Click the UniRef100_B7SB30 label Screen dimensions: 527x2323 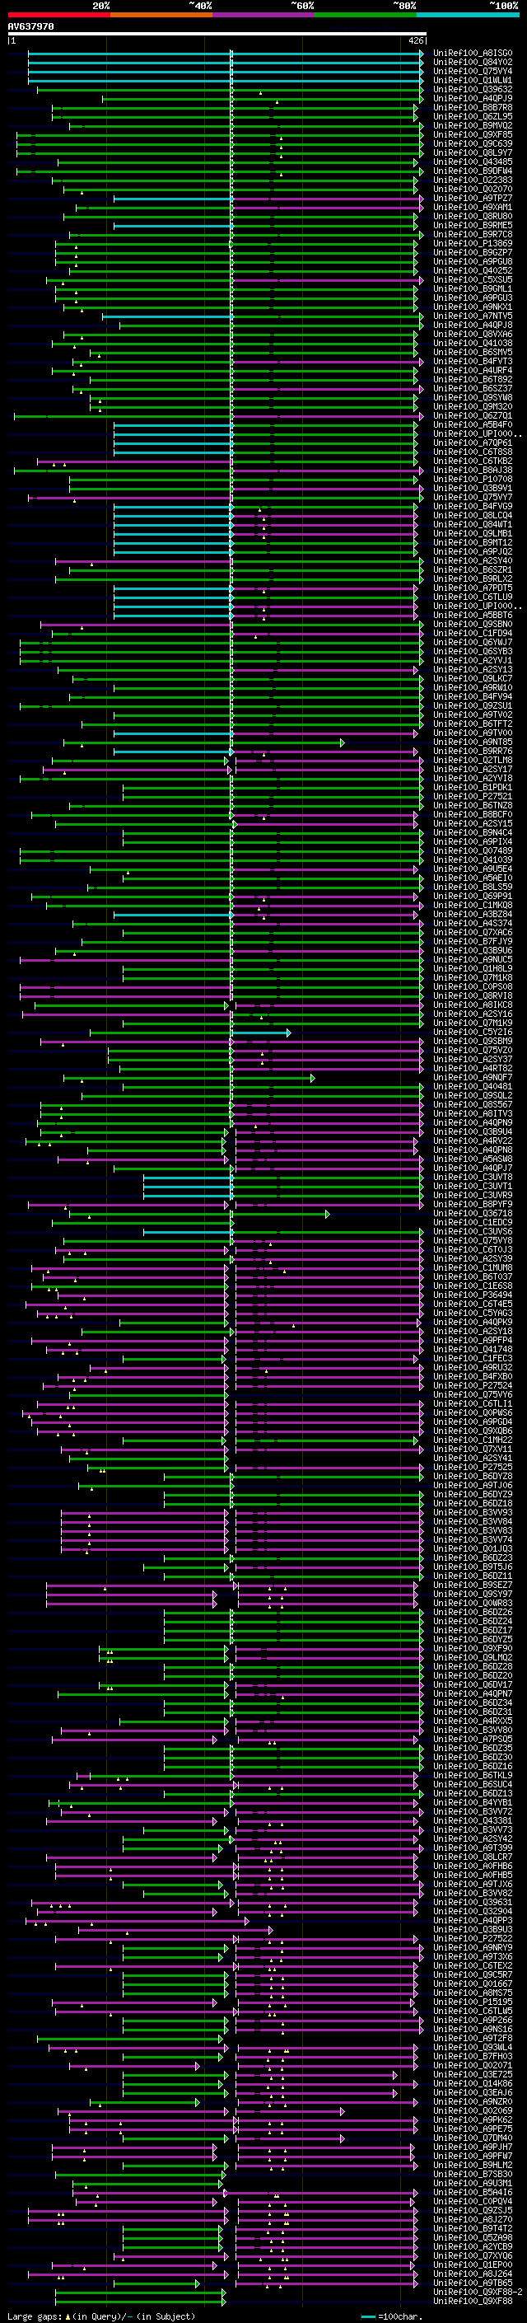[473, 2174]
